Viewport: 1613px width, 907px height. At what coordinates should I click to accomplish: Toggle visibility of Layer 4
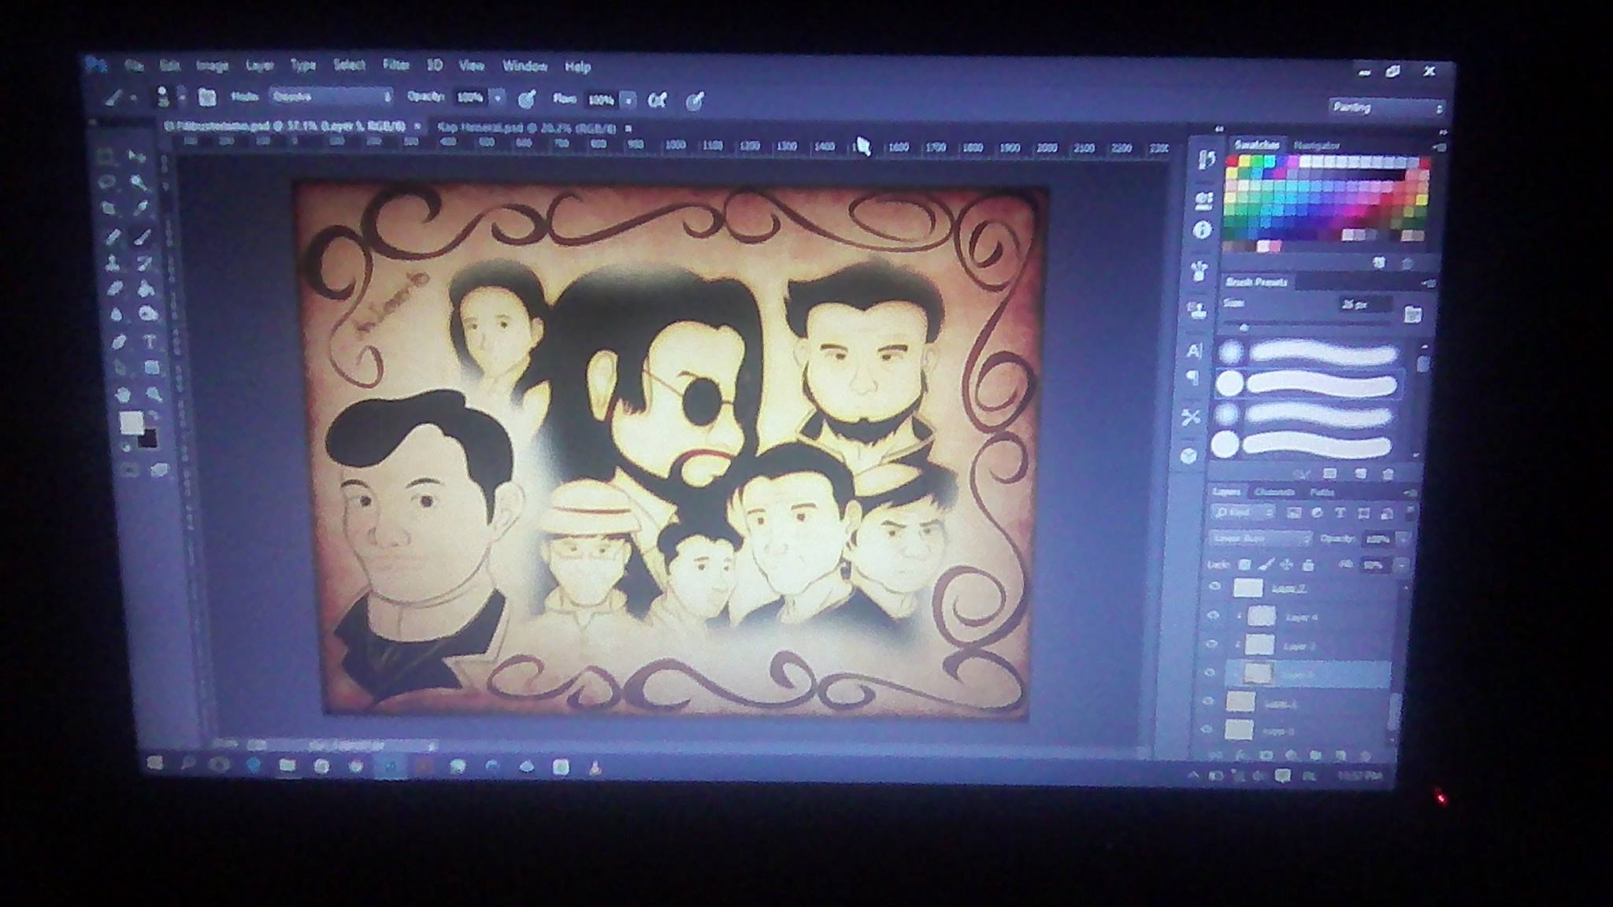[x=1213, y=616]
